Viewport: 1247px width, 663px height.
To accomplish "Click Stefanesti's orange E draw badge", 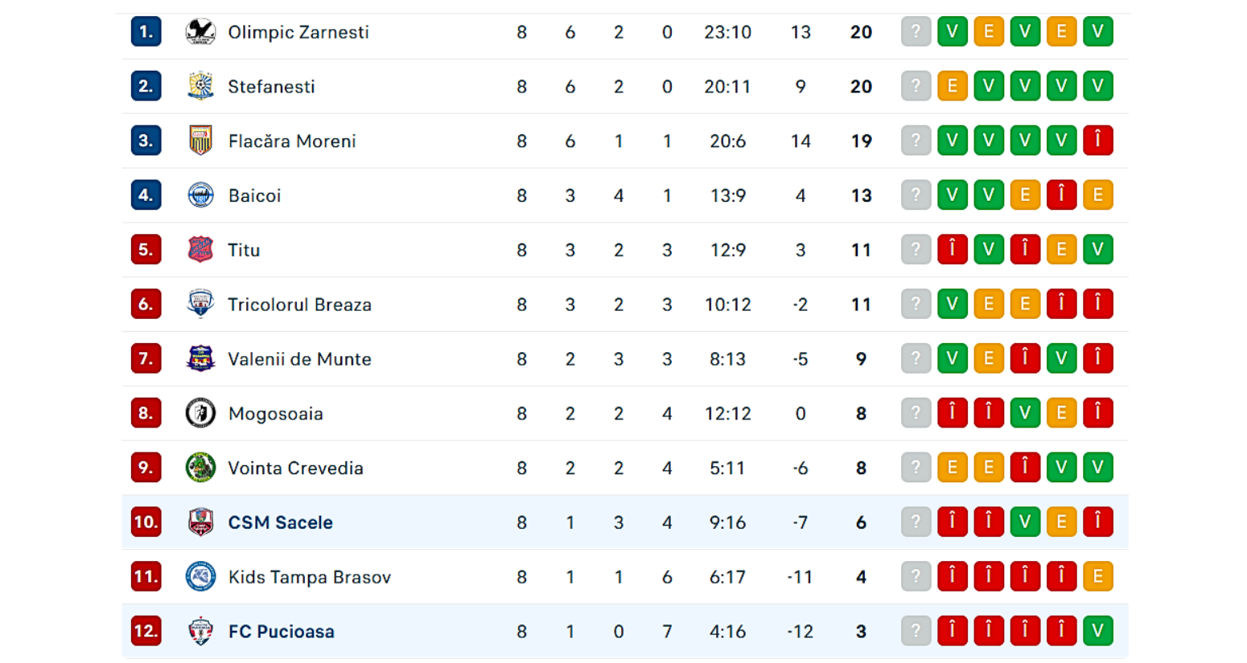I will [x=952, y=87].
